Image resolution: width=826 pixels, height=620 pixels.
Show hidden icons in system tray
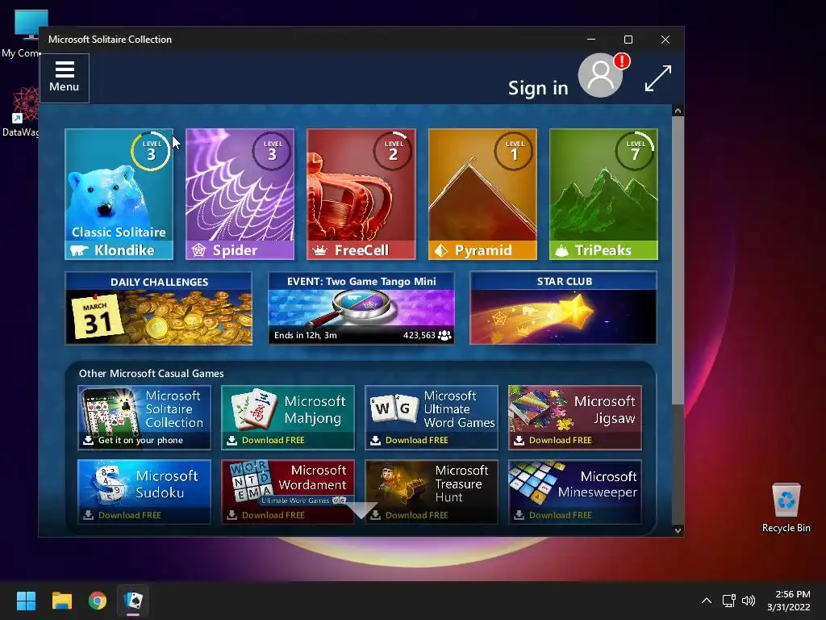[707, 601]
